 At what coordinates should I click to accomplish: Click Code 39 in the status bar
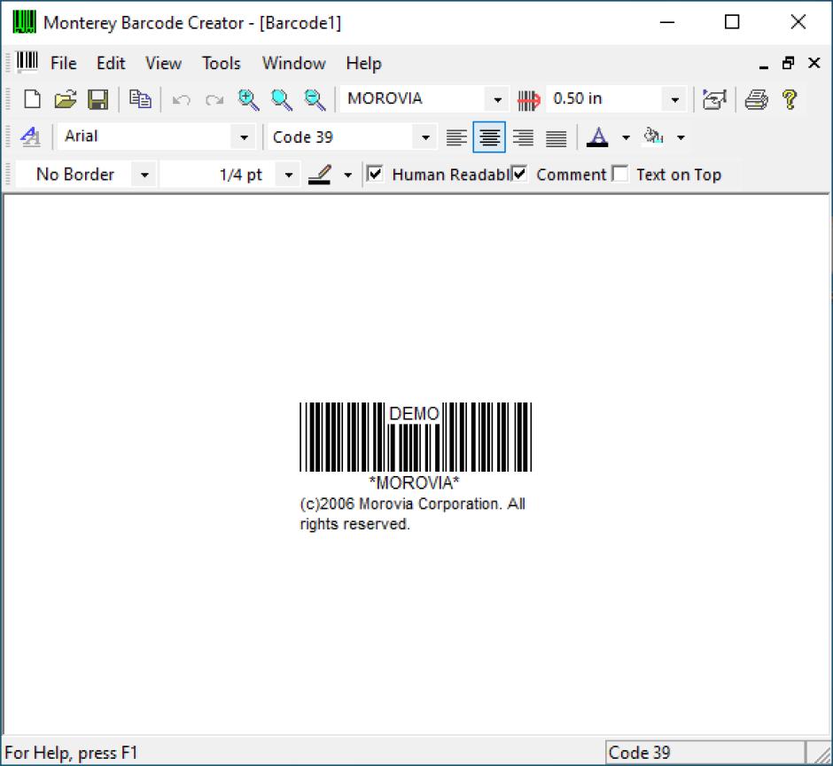(705, 752)
